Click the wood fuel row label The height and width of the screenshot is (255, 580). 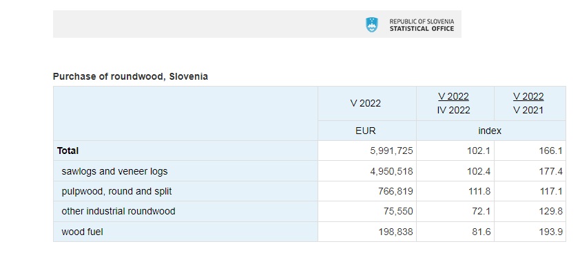click(x=82, y=232)
